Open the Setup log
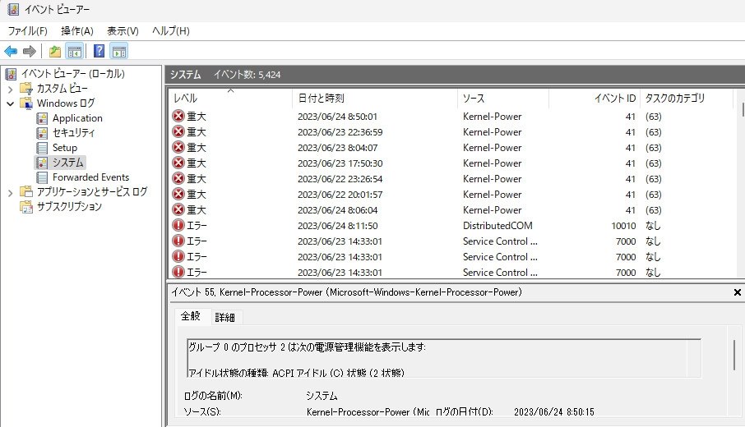The height and width of the screenshot is (427, 745). 65,148
